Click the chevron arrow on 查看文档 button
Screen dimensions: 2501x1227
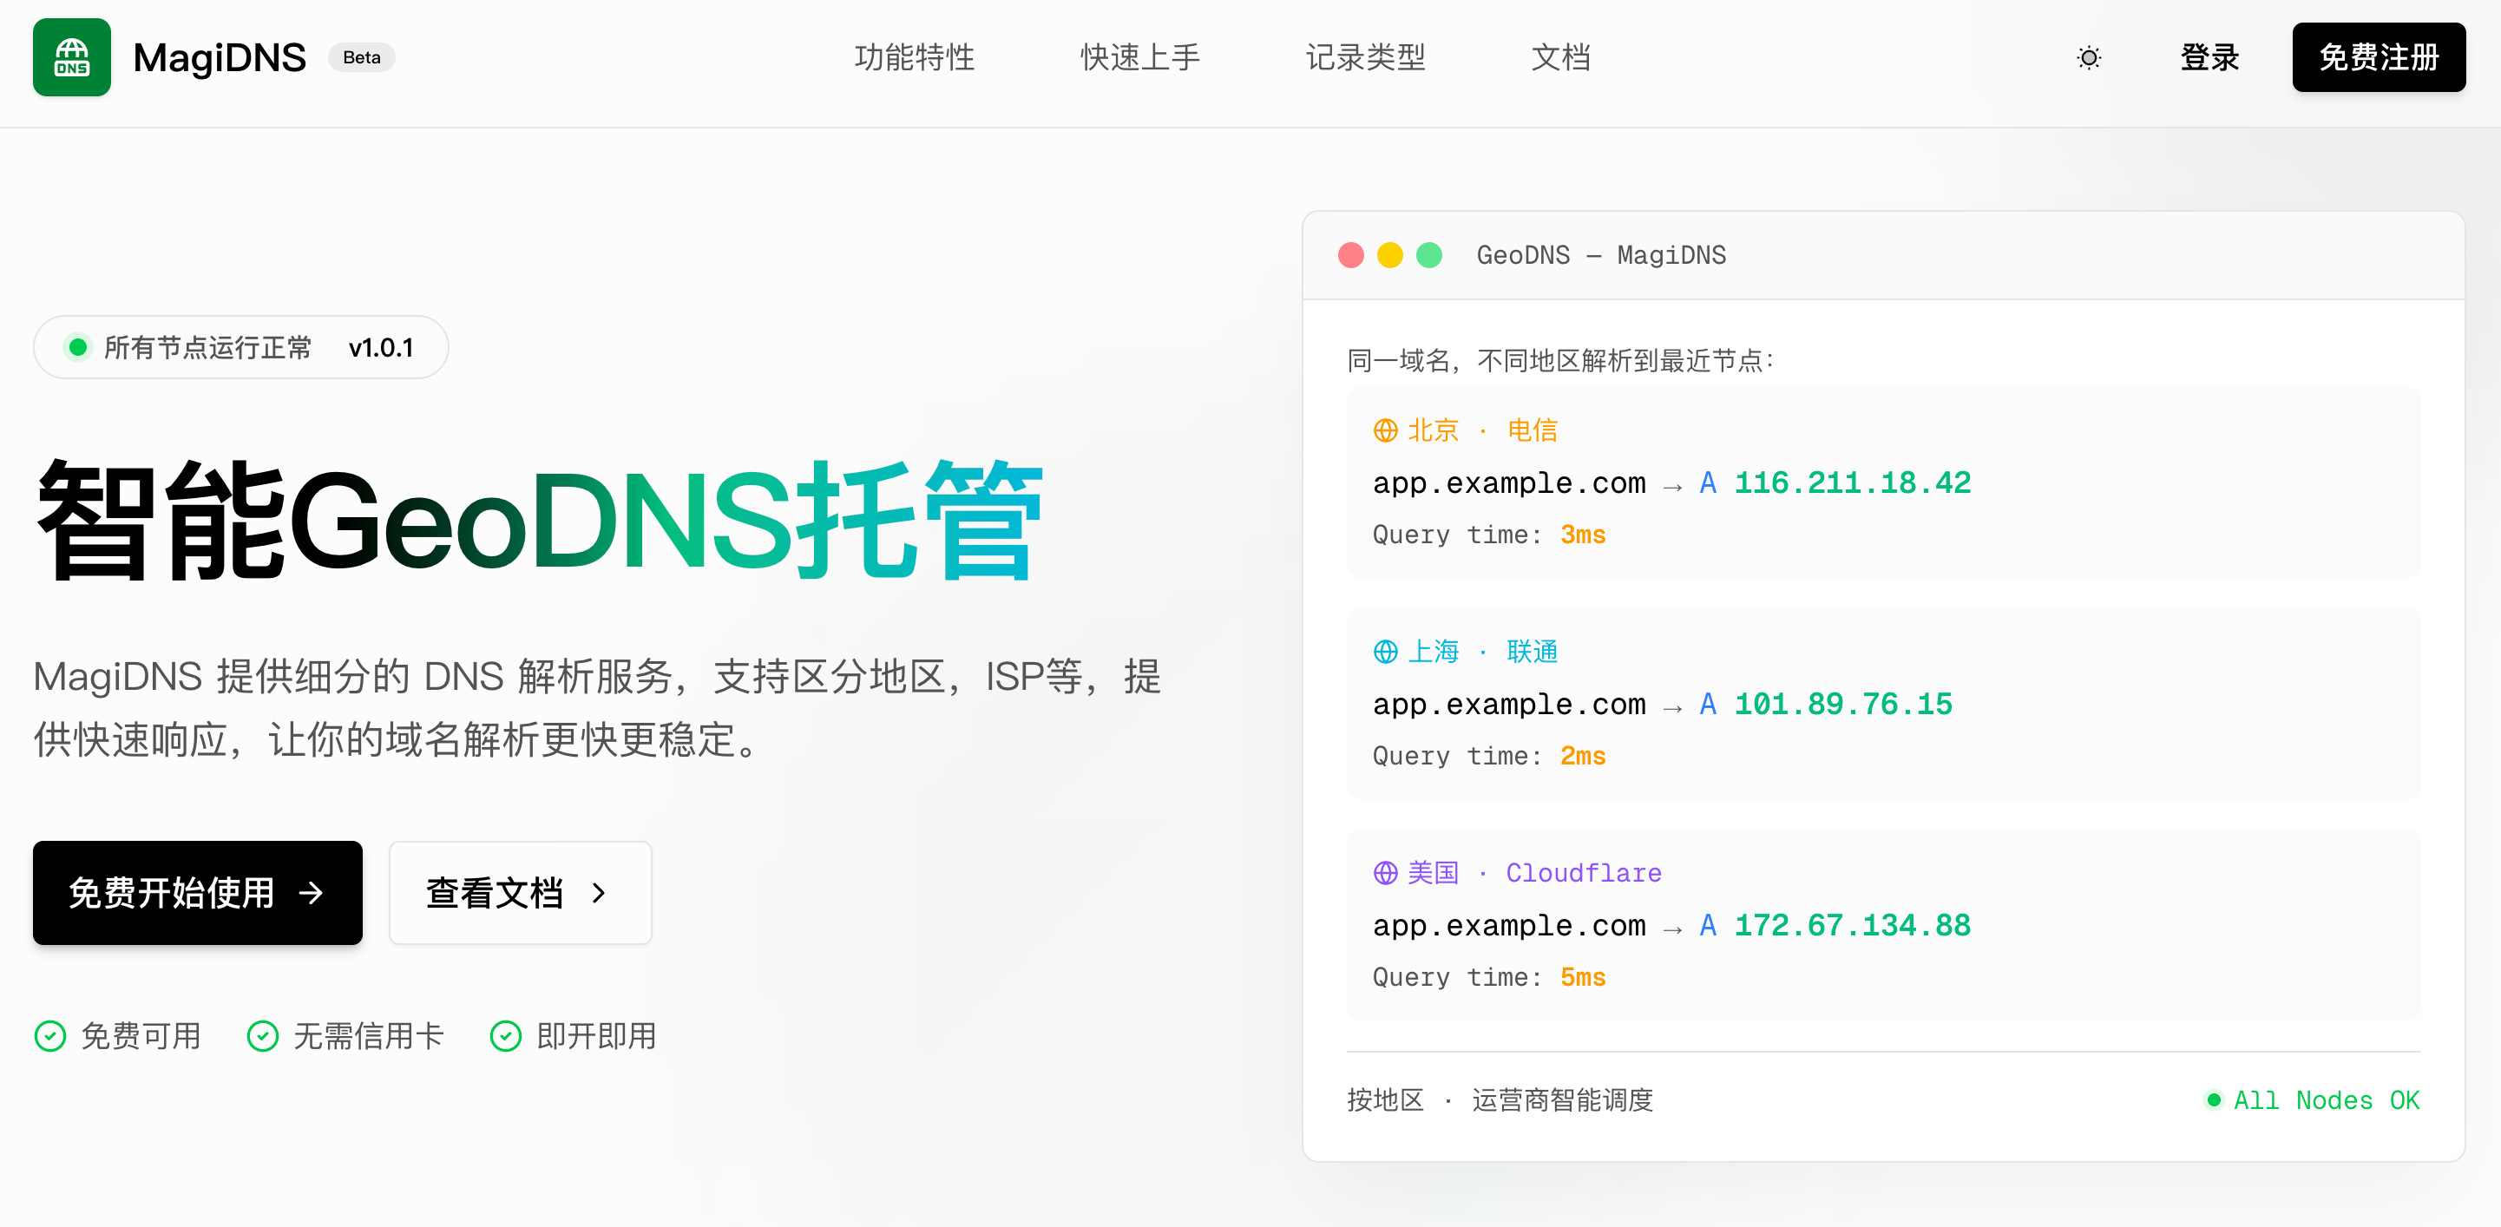tap(599, 892)
